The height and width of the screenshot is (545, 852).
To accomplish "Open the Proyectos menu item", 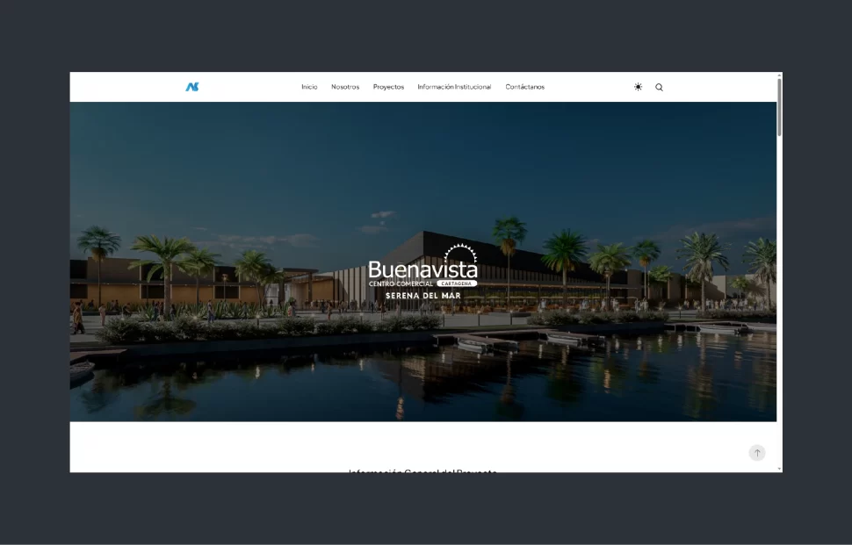I will point(388,87).
